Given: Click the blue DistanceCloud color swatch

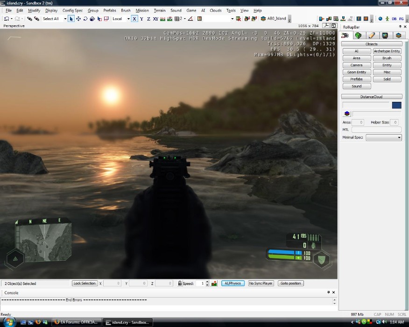Looking at the screenshot, I should pyautogui.click(x=396, y=105).
